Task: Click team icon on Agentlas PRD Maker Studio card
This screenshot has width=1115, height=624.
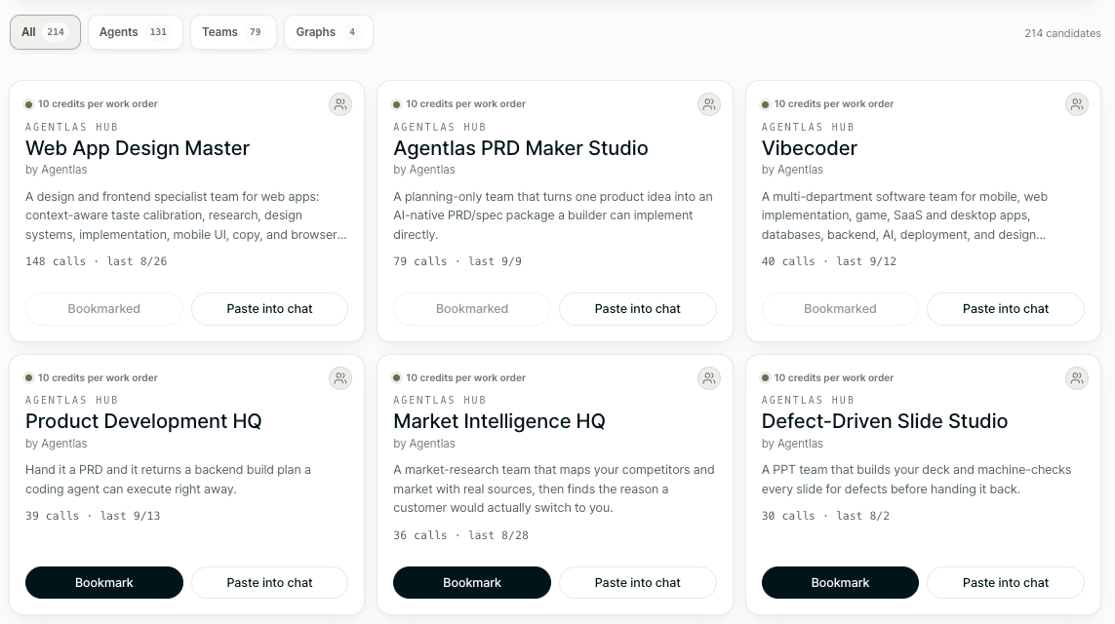Action: pos(709,104)
